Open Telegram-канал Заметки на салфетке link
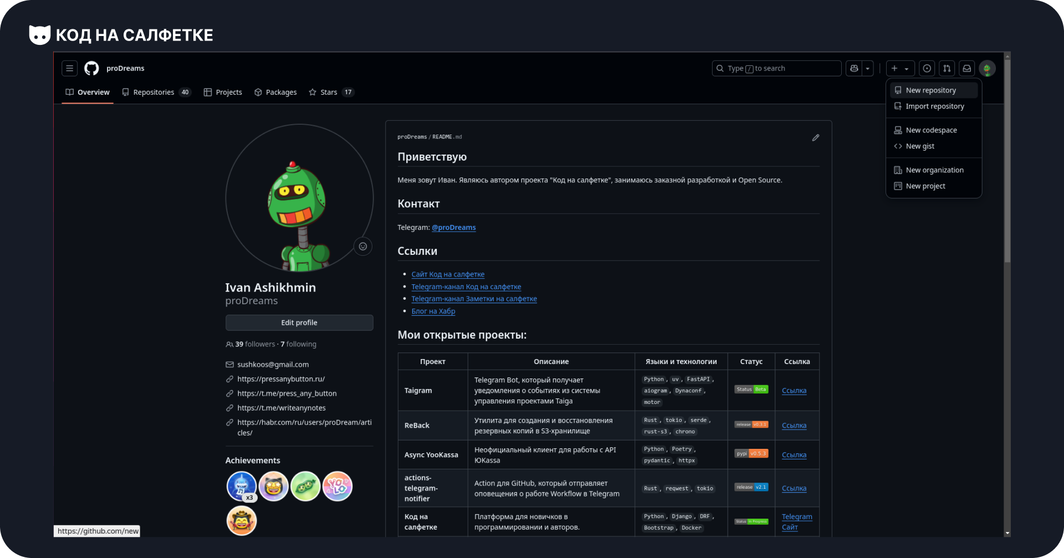1064x558 pixels. 474,299
